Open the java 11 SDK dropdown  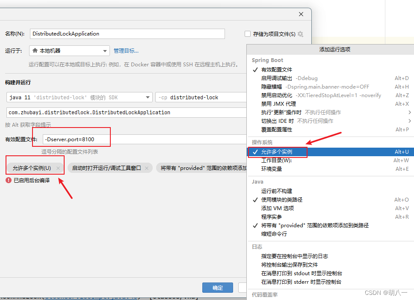coord(80,98)
